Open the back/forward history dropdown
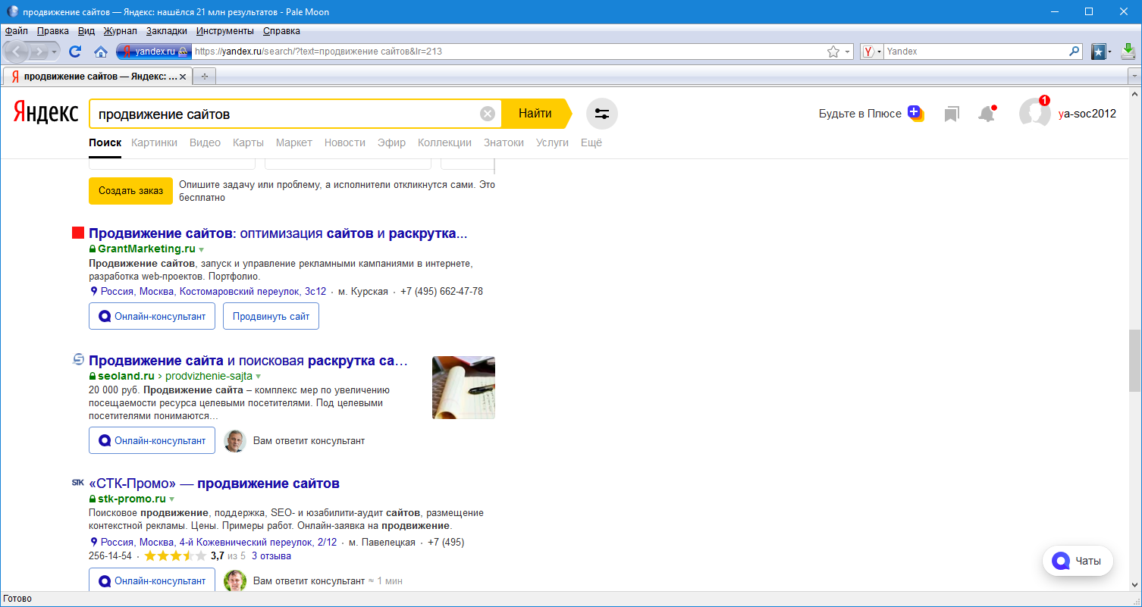Screen dimensions: 1142x607 pos(54,52)
